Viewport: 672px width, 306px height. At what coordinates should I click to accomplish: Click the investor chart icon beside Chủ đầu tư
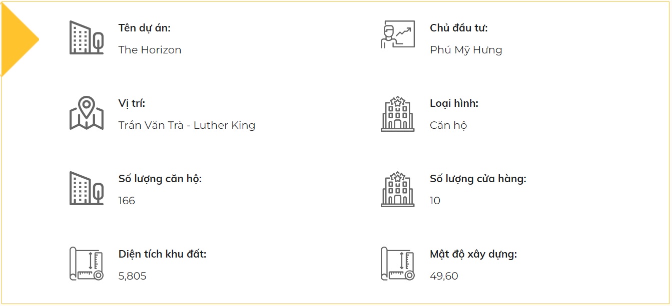[397, 34]
